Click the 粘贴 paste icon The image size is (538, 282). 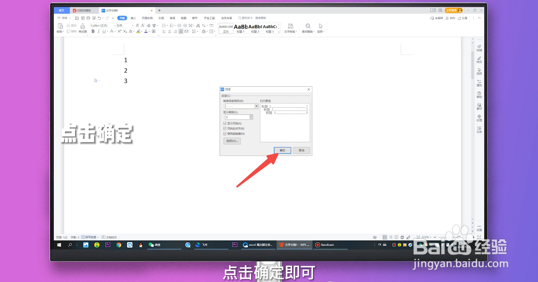(x=60, y=26)
